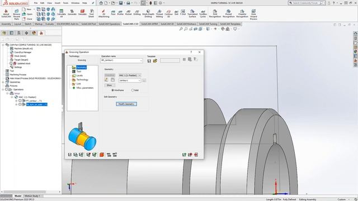Select Tool page in dialog tree
The image size is (358, 201).
[x=79, y=71]
